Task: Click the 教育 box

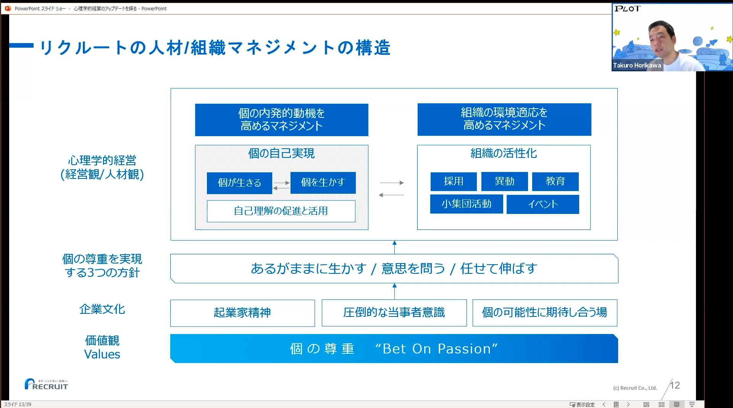Action: coord(555,182)
